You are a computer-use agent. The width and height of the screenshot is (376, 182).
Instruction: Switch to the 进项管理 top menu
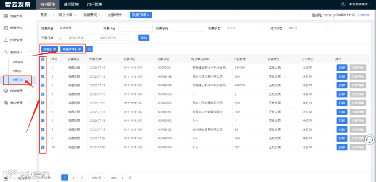pos(71,4)
